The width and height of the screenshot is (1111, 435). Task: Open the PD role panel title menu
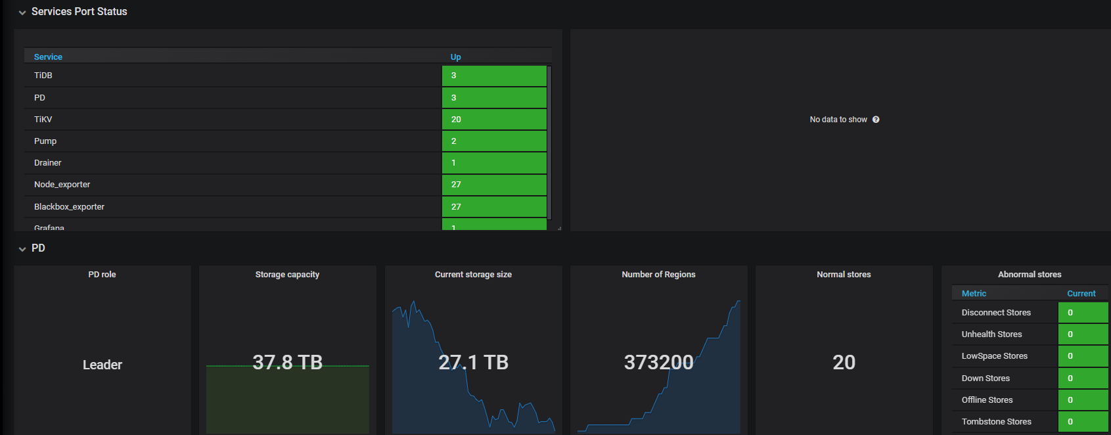tap(102, 275)
